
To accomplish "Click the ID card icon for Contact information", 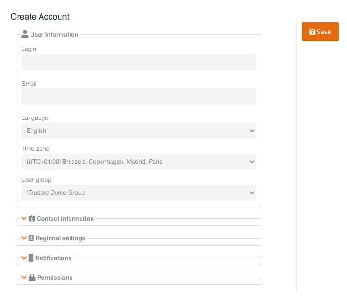I will (x=32, y=219).
